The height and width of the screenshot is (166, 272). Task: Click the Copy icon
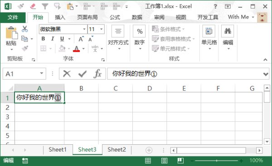24,39
